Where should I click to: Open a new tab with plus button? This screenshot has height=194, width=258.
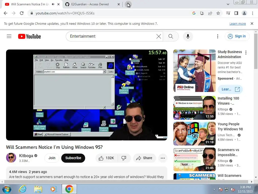[128, 5]
